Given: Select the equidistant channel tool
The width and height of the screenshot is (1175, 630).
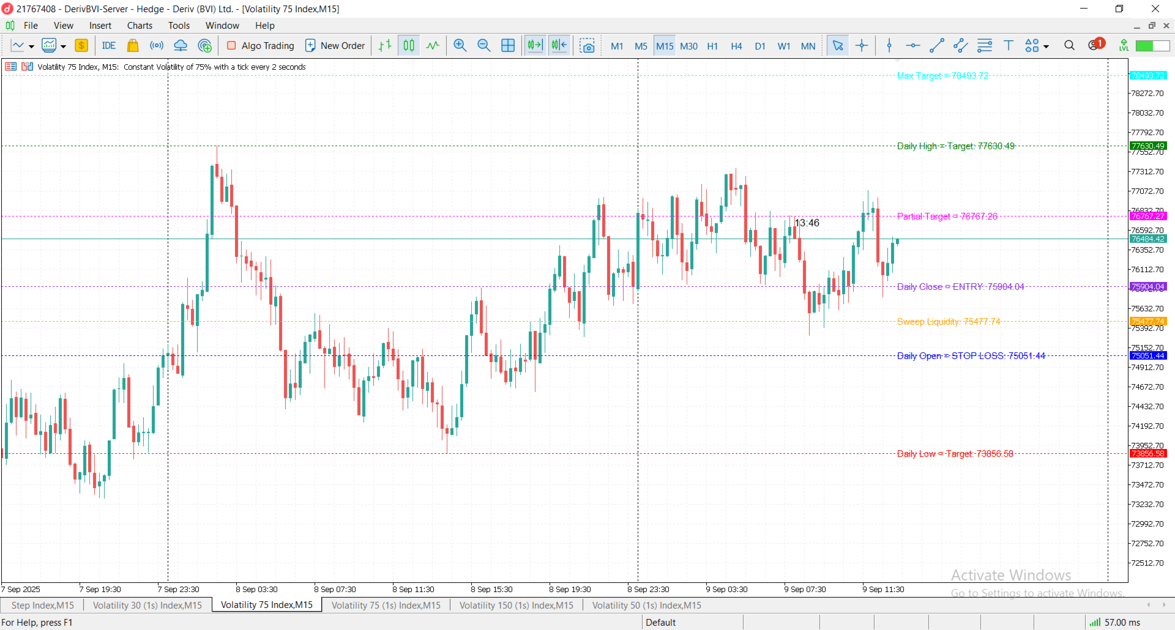Looking at the screenshot, I should click(x=961, y=46).
